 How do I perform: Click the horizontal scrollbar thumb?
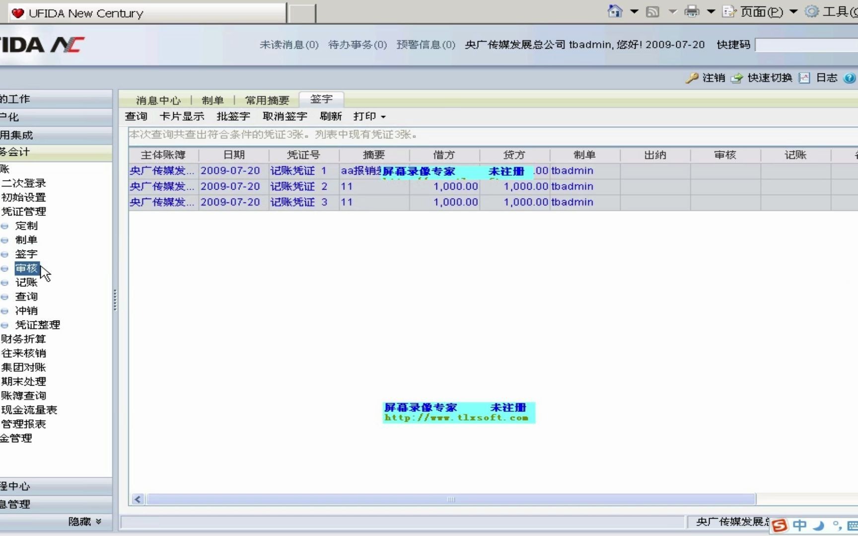coord(451,499)
